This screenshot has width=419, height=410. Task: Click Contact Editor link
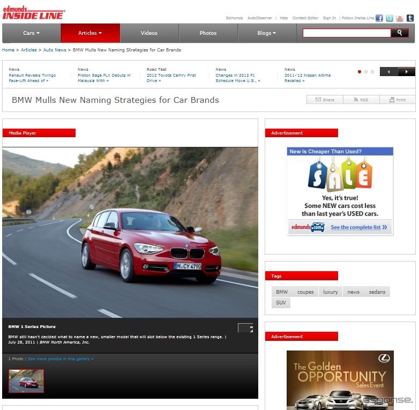tap(305, 18)
